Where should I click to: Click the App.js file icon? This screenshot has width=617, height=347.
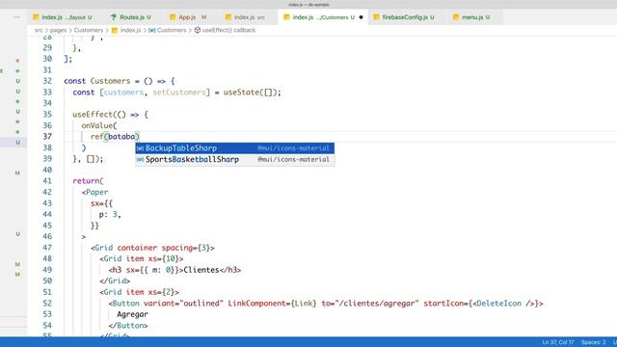click(173, 17)
